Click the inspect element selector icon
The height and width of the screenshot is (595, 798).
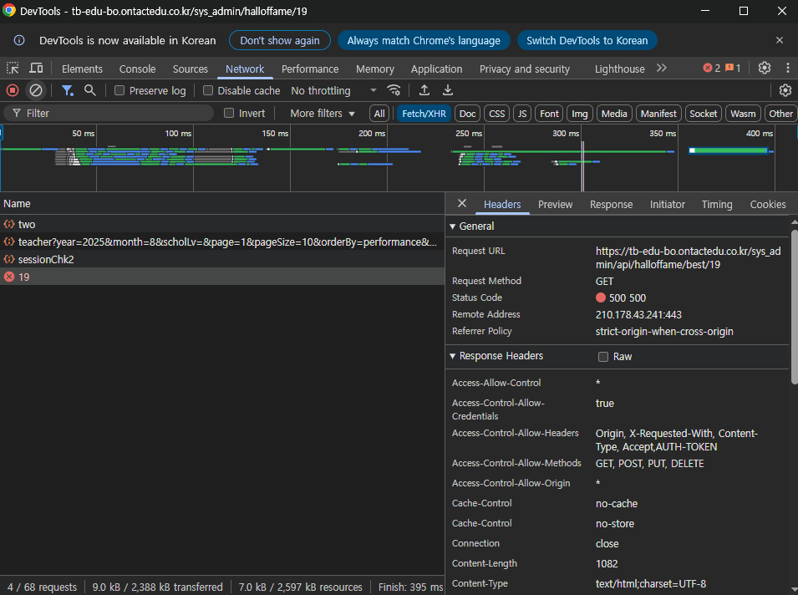(x=13, y=69)
